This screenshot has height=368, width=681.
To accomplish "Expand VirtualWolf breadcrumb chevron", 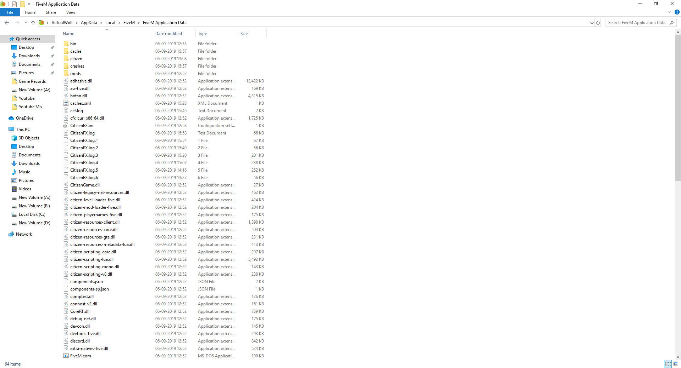I will [x=77, y=23].
